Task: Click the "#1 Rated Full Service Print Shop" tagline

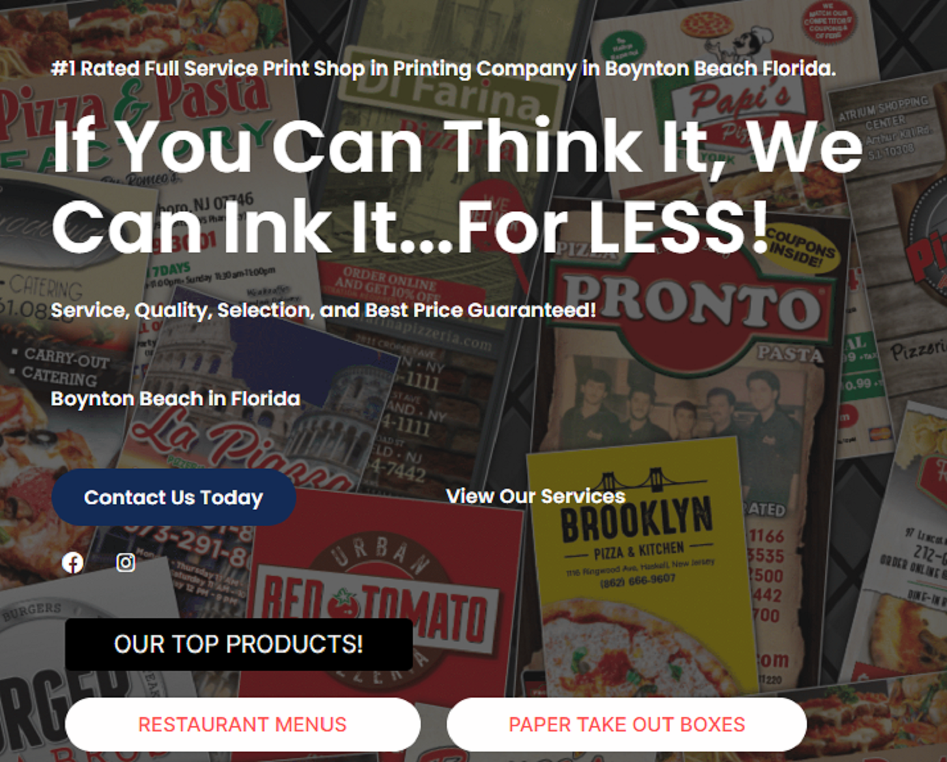Action: click(443, 68)
